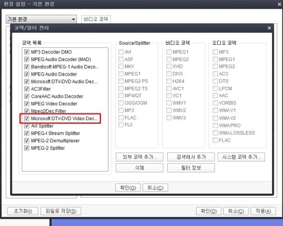Screen dimensions: 283x226
Task: Check DTS audio codec
Action: (215, 81)
